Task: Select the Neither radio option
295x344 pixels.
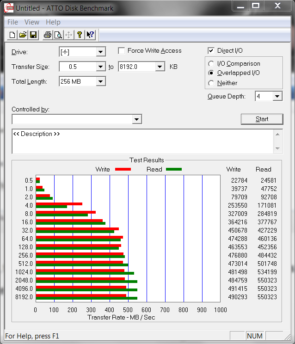Action: click(x=211, y=83)
